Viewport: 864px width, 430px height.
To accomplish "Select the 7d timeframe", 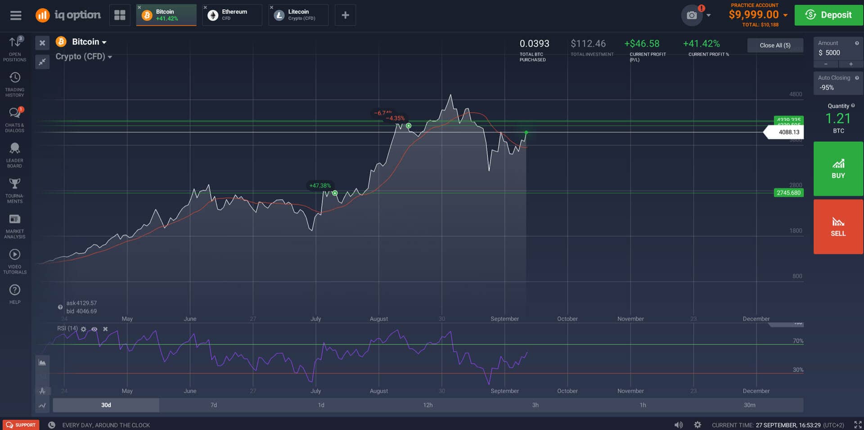I will tap(214, 405).
